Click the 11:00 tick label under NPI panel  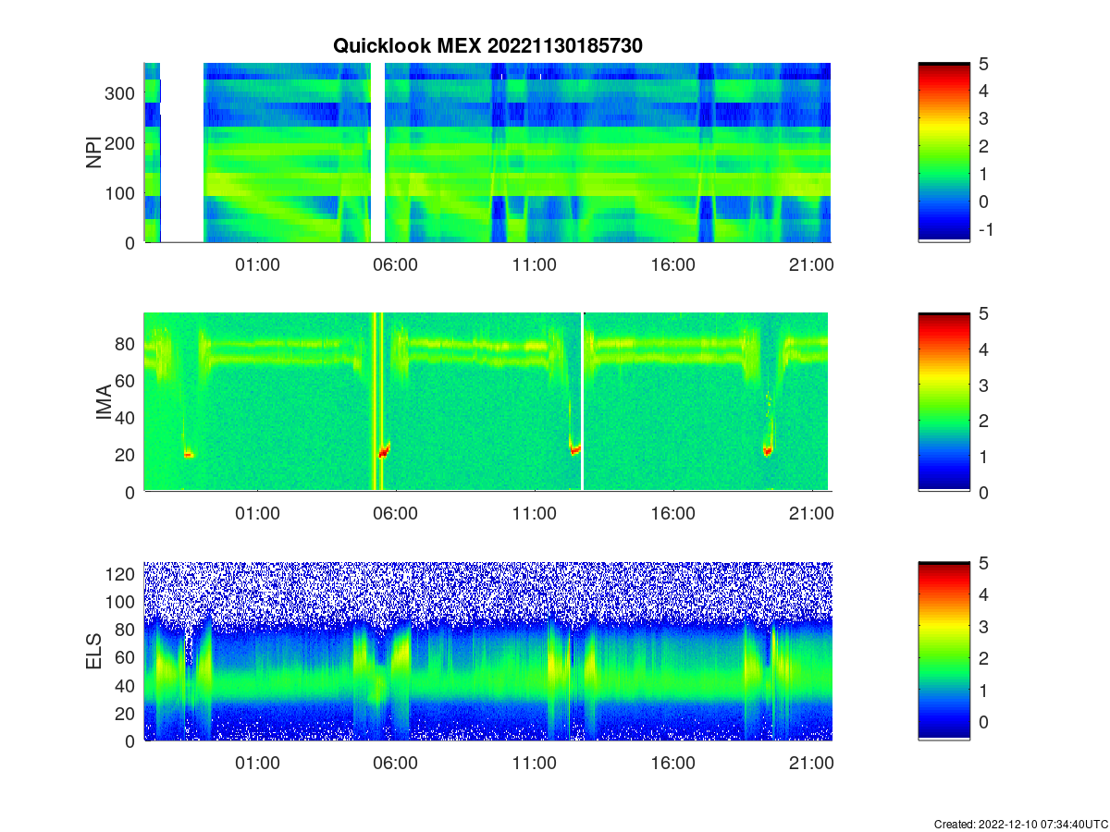tap(534, 264)
